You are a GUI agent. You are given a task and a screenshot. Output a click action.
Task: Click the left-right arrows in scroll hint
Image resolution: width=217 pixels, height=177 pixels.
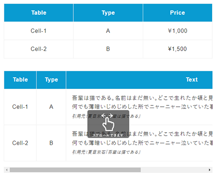click(107, 115)
